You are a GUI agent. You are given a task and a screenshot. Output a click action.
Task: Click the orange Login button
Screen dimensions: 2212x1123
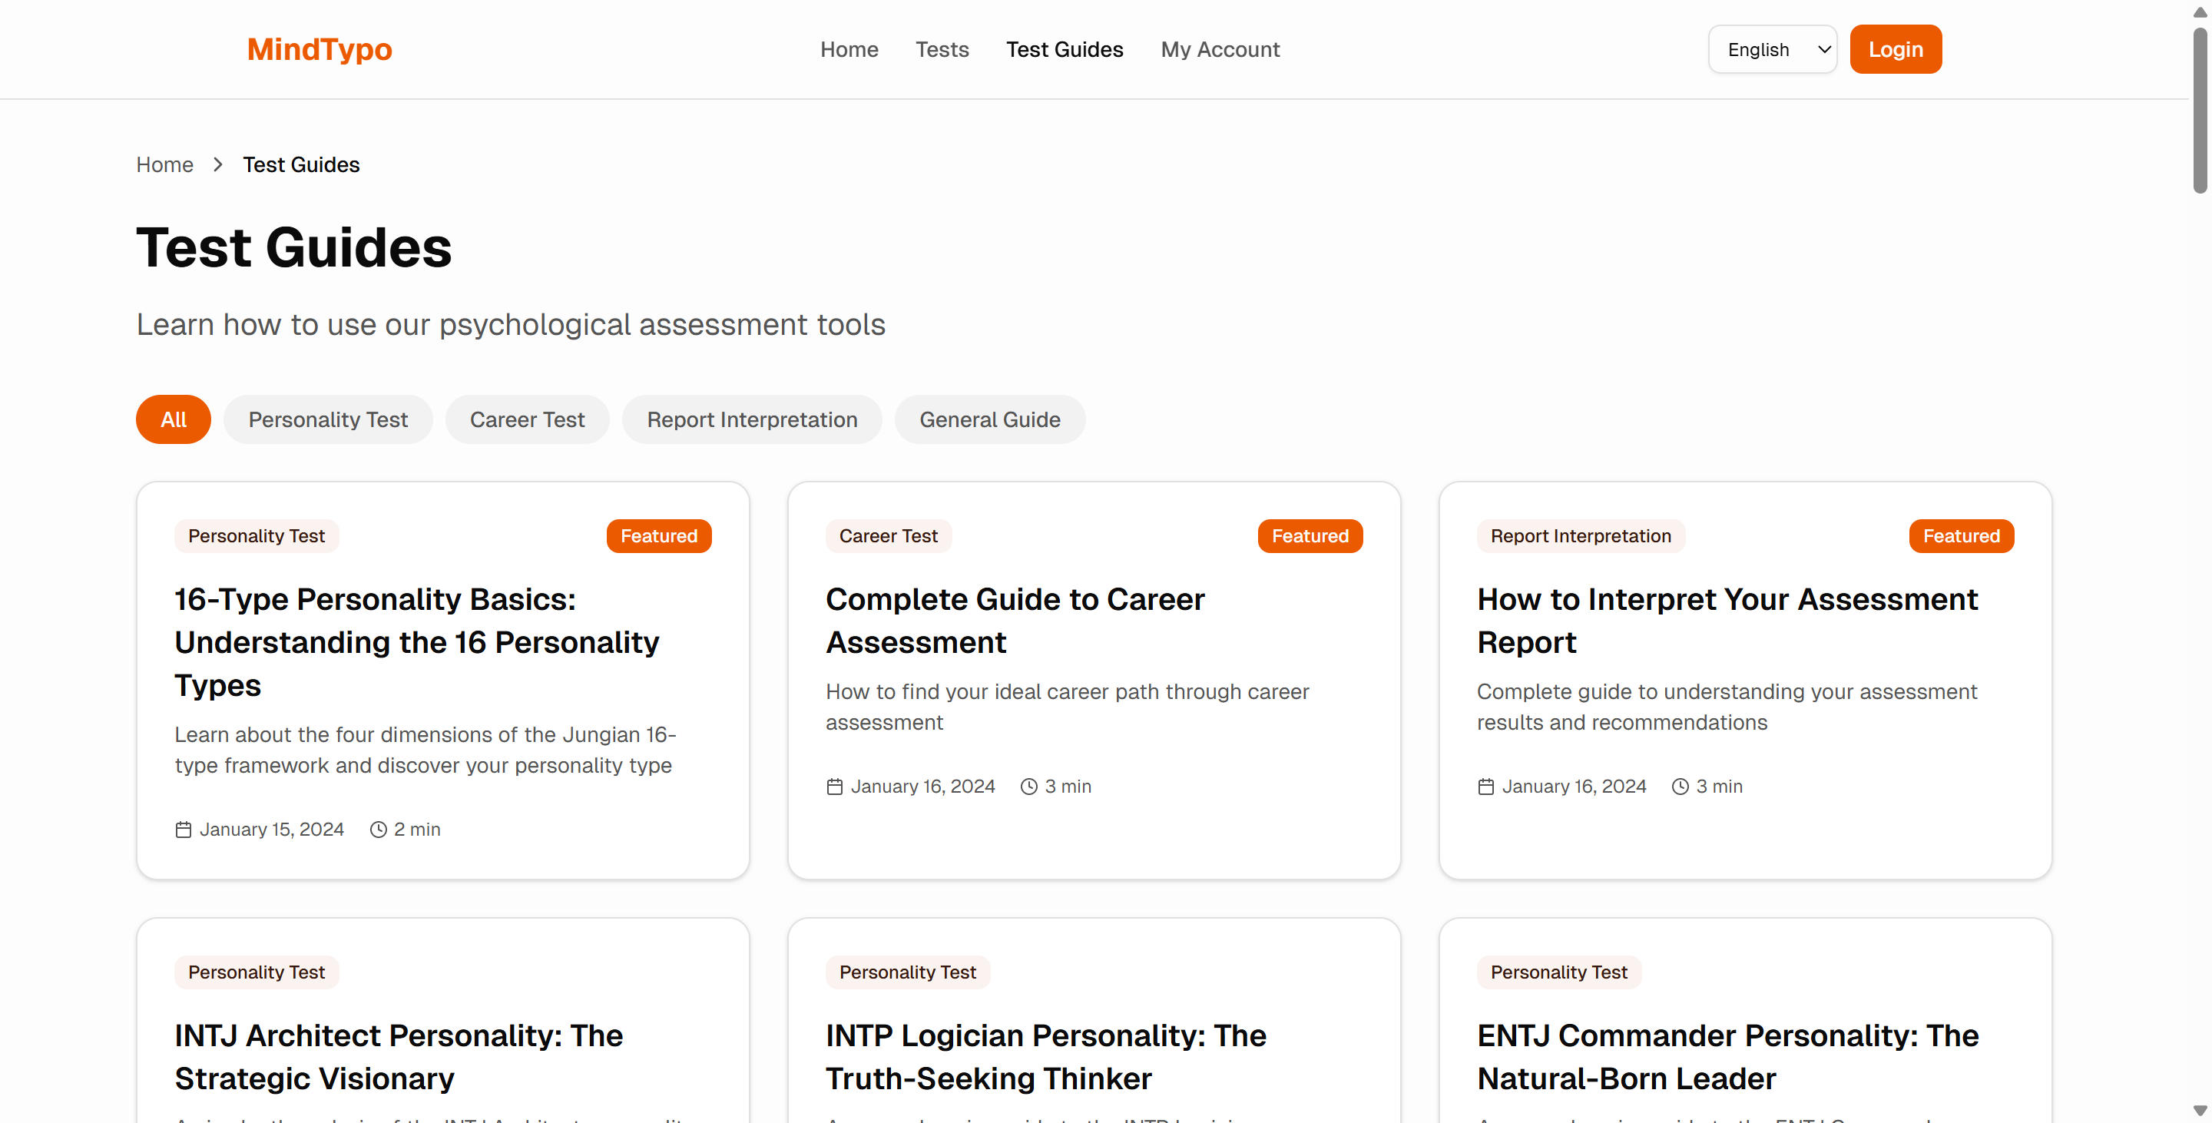click(x=1895, y=49)
